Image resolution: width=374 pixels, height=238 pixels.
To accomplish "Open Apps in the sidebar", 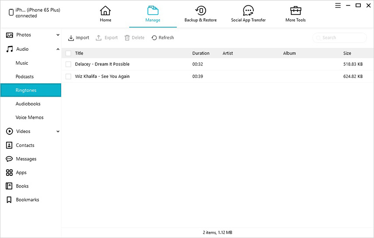I will [21, 173].
